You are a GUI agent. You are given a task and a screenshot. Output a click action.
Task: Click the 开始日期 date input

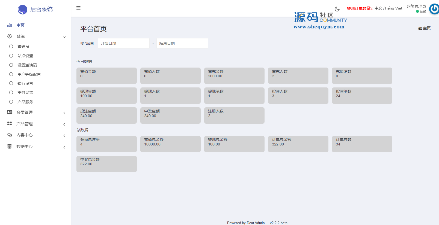124,43
